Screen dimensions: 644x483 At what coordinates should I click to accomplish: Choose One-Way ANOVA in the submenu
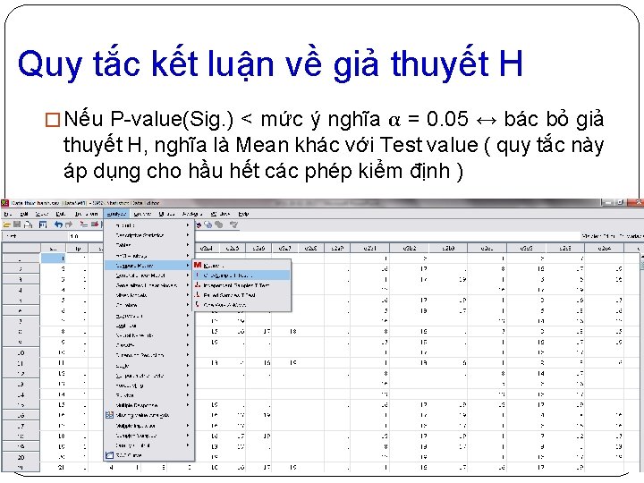241,305
